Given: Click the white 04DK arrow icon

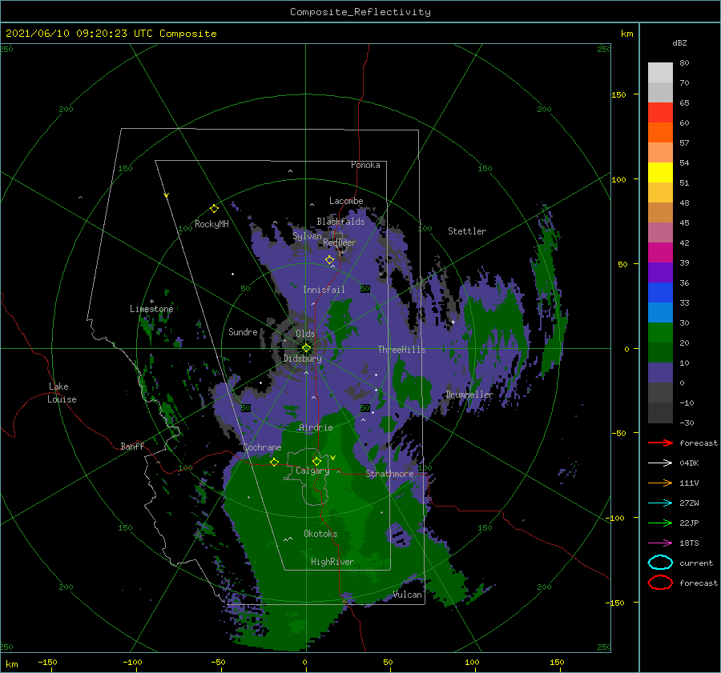Looking at the screenshot, I should coord(660,463).
